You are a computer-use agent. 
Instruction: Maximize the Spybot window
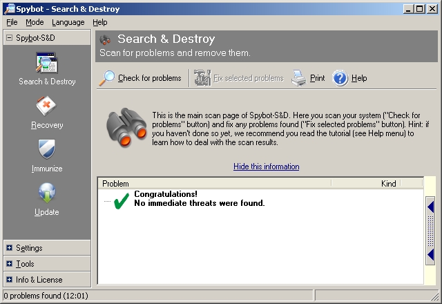pos(419,9)
